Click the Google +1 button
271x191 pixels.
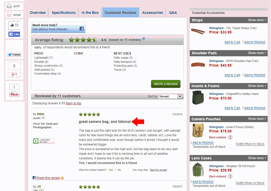click(14, 75)
